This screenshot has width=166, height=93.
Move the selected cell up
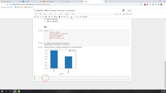pos(49,17)
